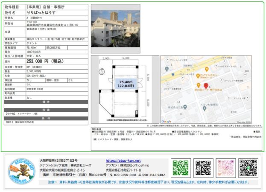Click license 大阪府知事(3)第57183号
Viewport: 266px width, 192px height.
coord(58,160)
